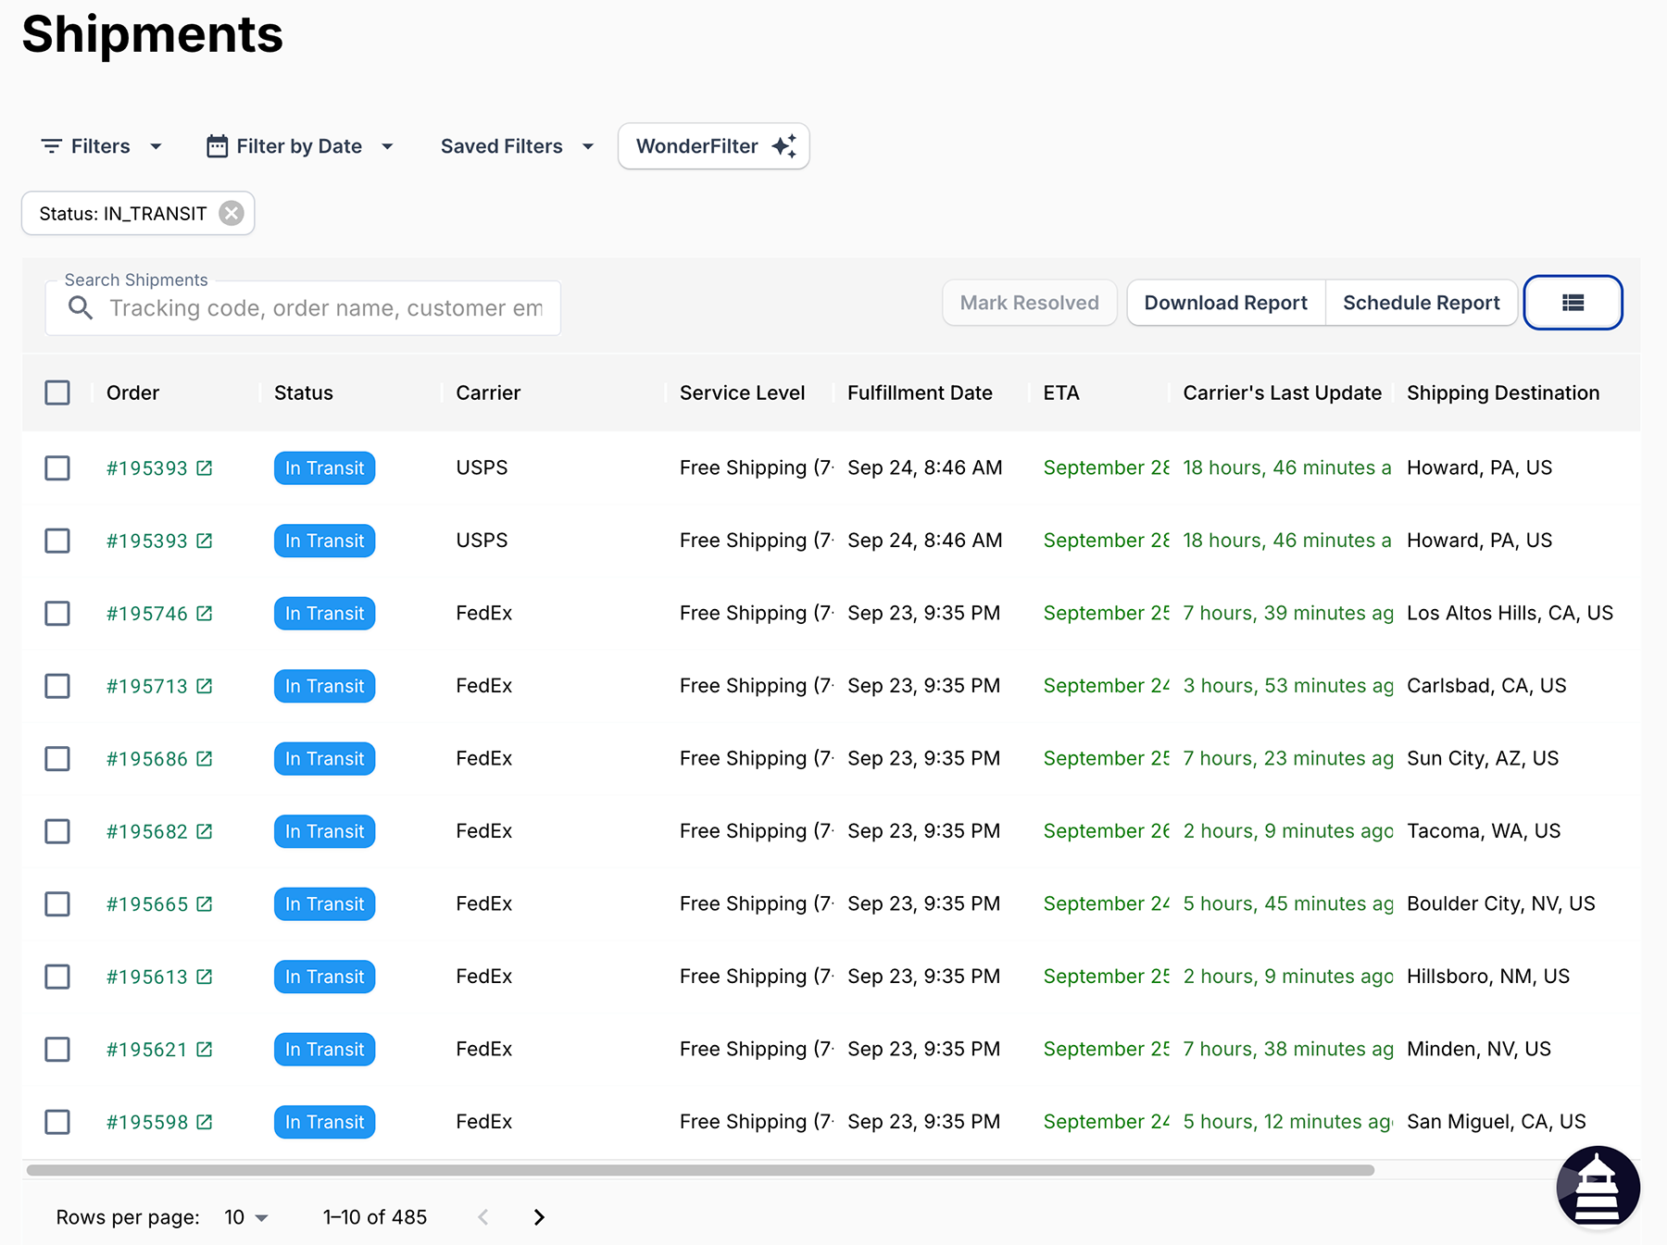Sort by Shipping Destination column header
Screen dimensions: 1667x1245
coord(1503,392)
